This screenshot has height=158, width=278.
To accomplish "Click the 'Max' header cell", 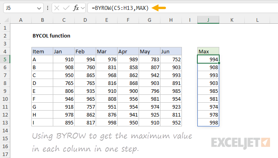I will 208,51.
